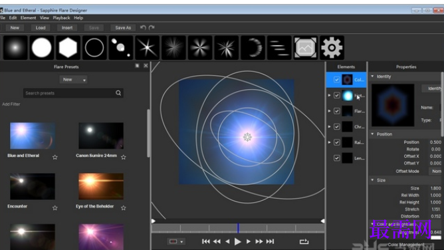Image resolution: width=444 pixels, height=250 pixels.
Task: Click the Insert button
Action: [67, 28]
